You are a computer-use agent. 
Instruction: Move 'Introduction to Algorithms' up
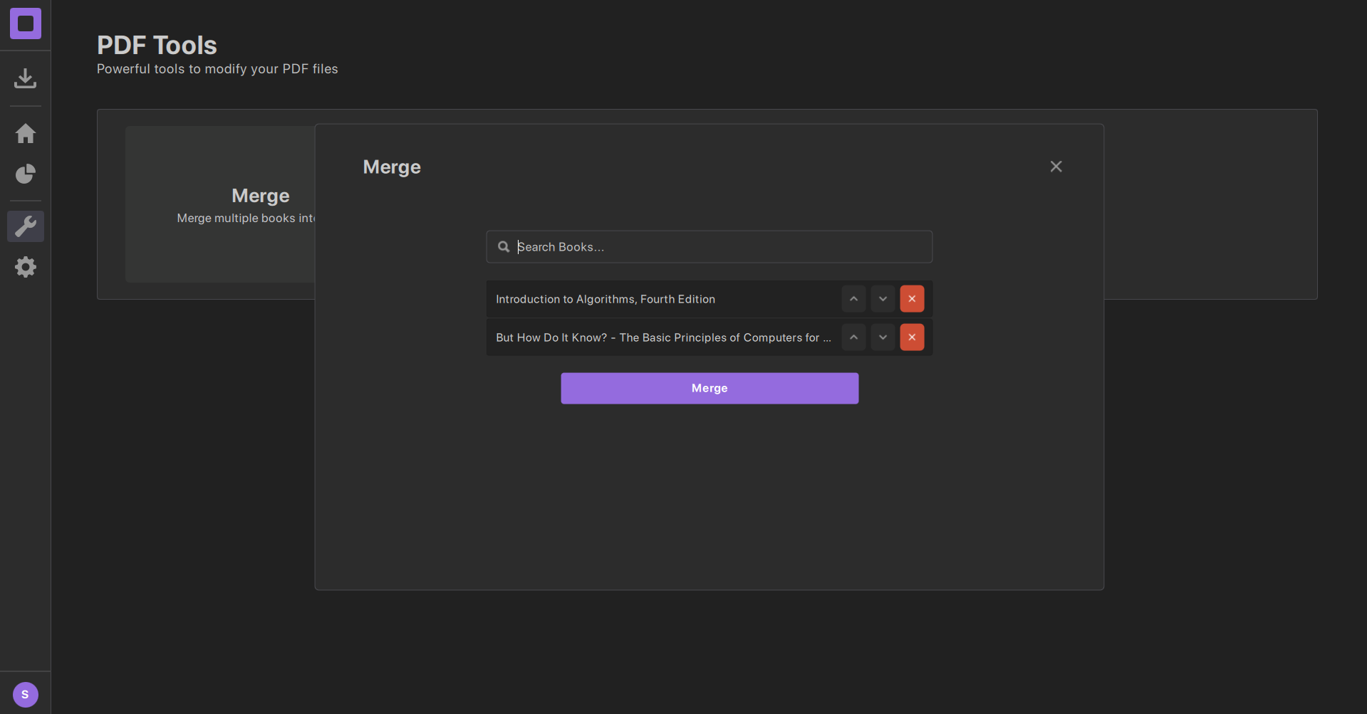[x=853, y=299]
